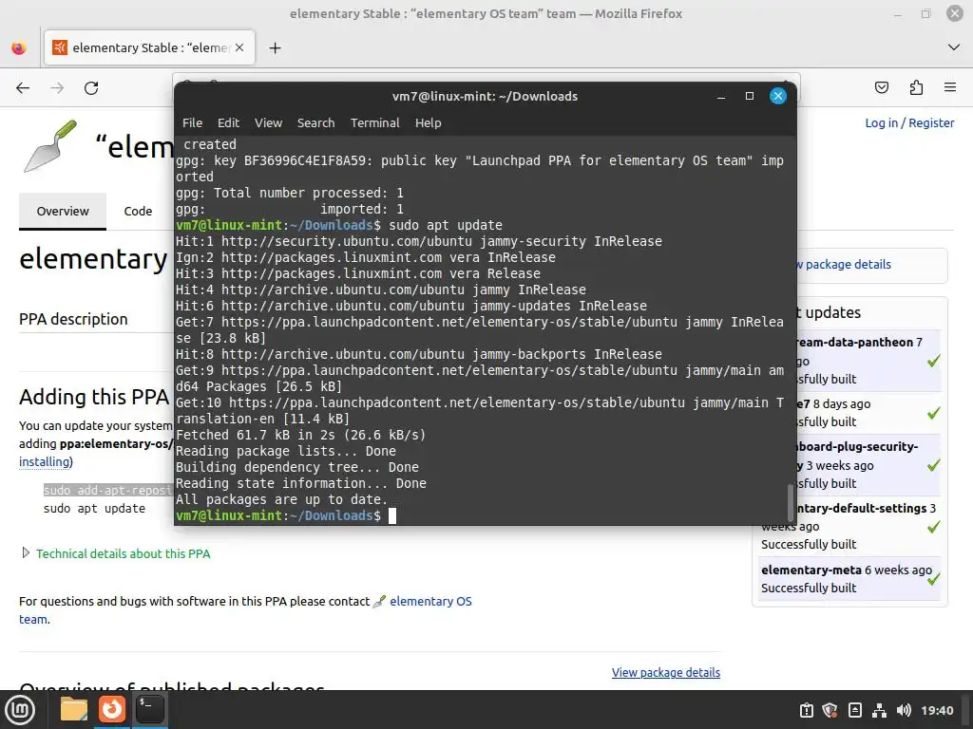
Task: Open the terminal Search menu
Action: (x=315, y=122)
